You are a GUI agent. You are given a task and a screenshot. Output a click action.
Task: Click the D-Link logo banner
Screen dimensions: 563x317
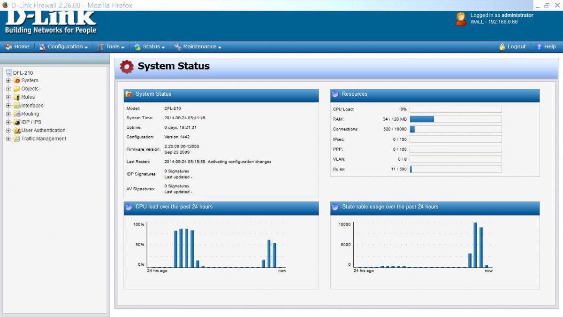tap(51, 23)
